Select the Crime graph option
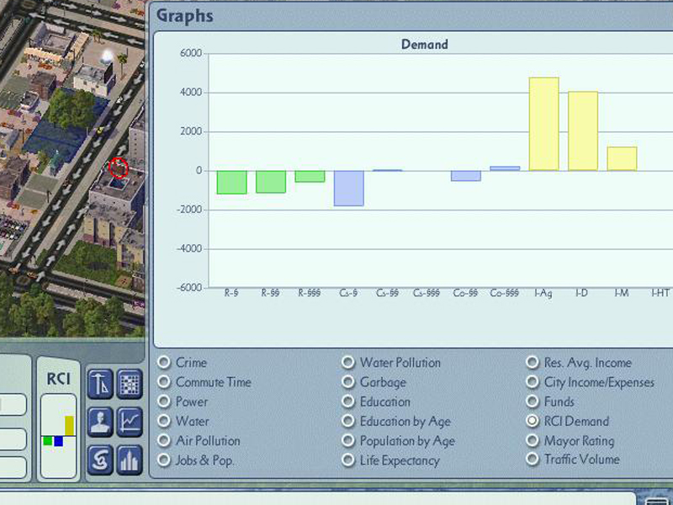This screenshot has height=505, width=673. [165, 363]
